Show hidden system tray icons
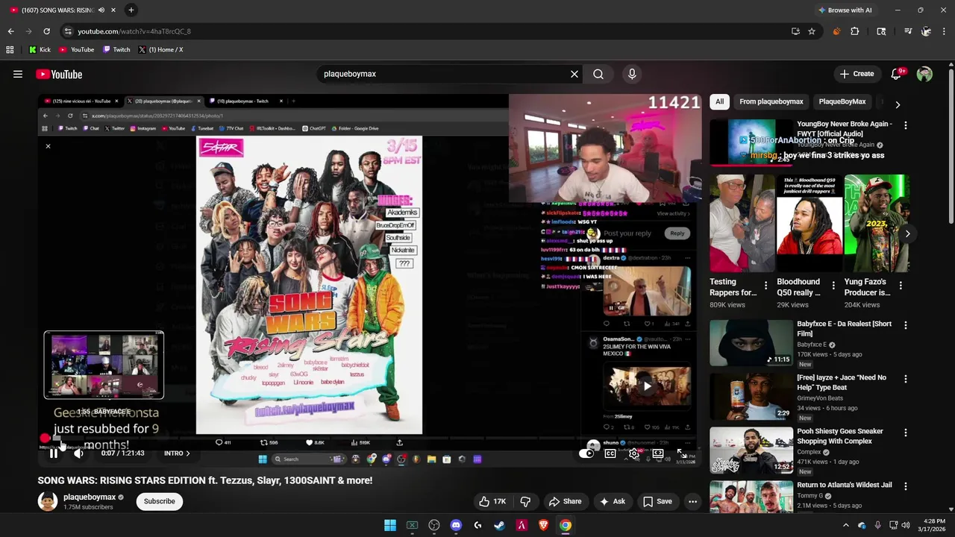This screenshot has height=537, width=955. point(845,525)
